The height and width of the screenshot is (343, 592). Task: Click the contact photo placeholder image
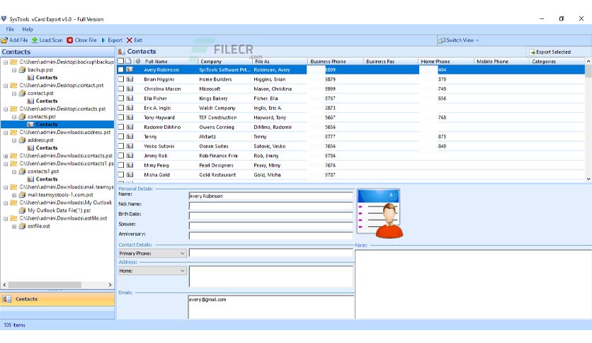tap(380, 213)
